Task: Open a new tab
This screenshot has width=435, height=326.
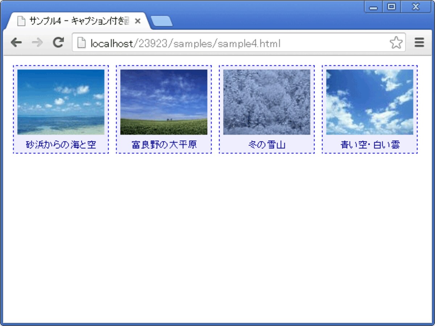Action: click(161, 21)
